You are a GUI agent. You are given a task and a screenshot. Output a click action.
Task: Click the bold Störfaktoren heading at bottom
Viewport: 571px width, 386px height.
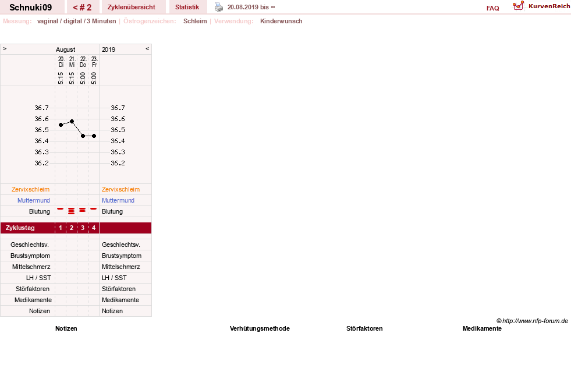point(364,328)
